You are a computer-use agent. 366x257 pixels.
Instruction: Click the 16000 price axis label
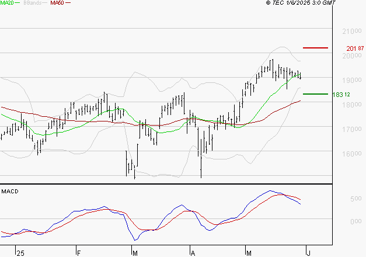click(x=352, y=154)
